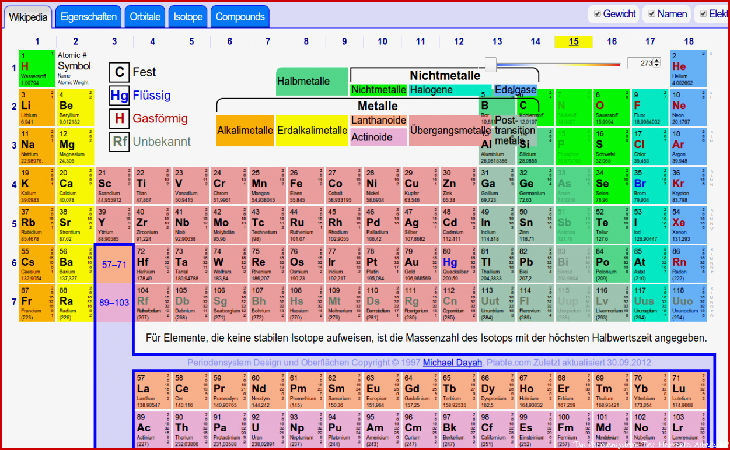Follow the Michael Dayah link
Image resolution: width=730 pixels, height=450 pixels.
tap(452, 363)
